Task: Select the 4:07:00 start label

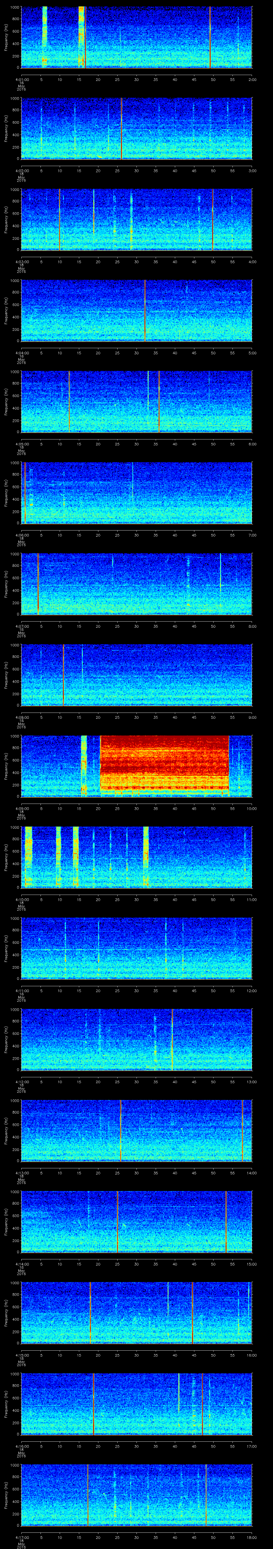Action: 22,626
